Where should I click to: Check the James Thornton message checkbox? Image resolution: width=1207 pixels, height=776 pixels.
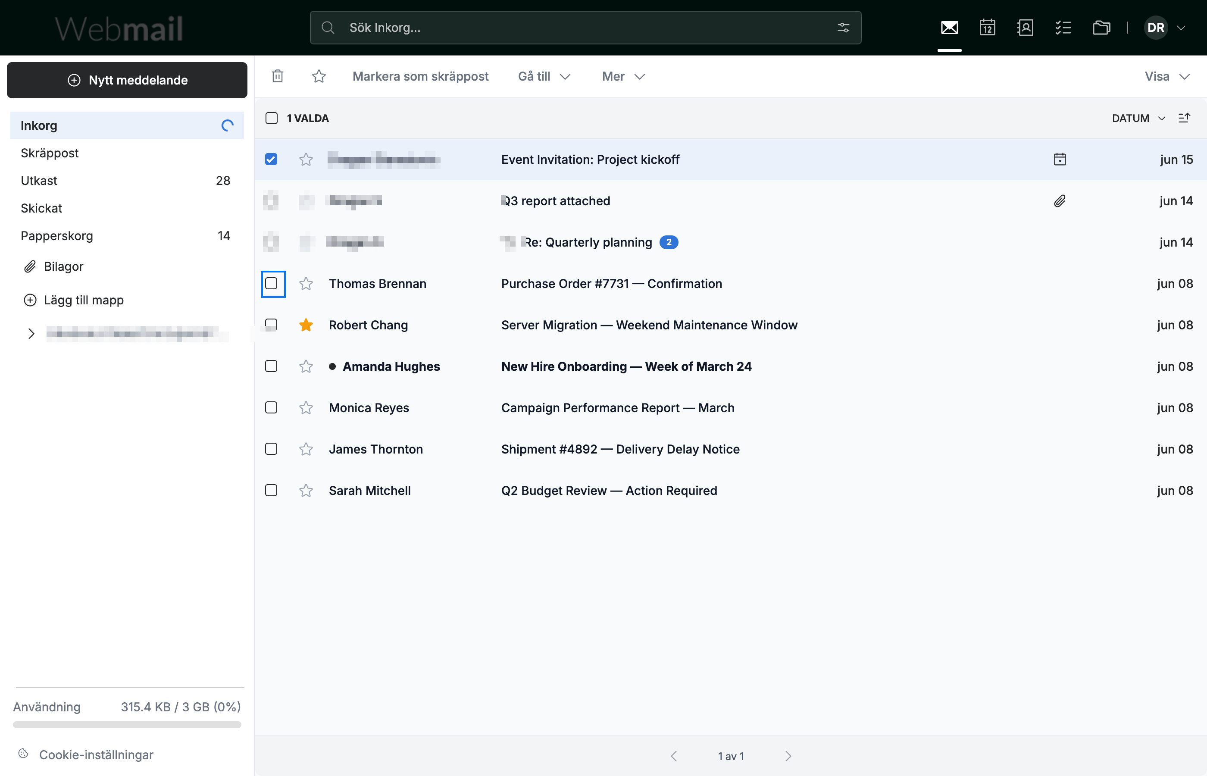click(271, 448)
